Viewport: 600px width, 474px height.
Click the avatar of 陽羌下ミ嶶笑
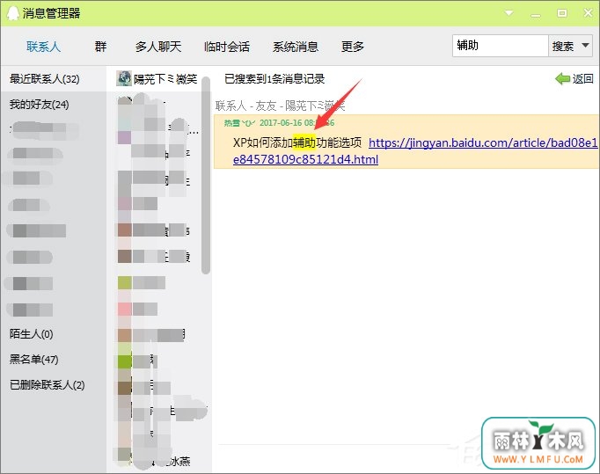(123, 79)
